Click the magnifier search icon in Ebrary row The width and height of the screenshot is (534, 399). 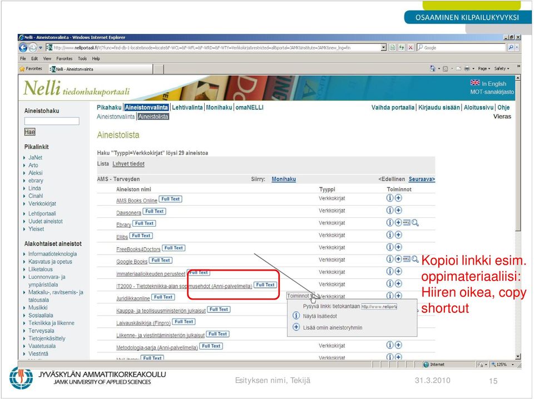(415, 223)
